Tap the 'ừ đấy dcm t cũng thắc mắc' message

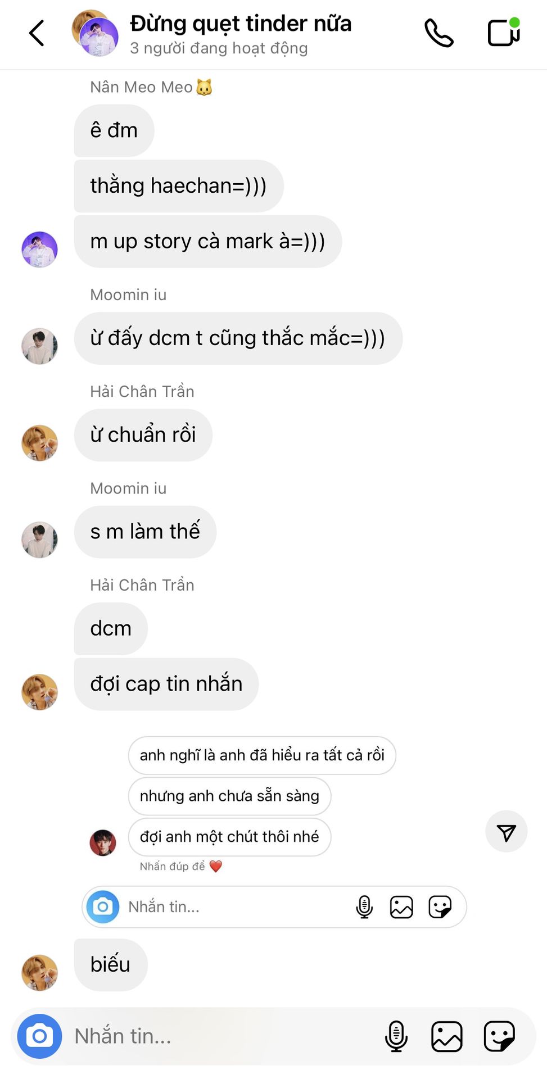[238, 338]
